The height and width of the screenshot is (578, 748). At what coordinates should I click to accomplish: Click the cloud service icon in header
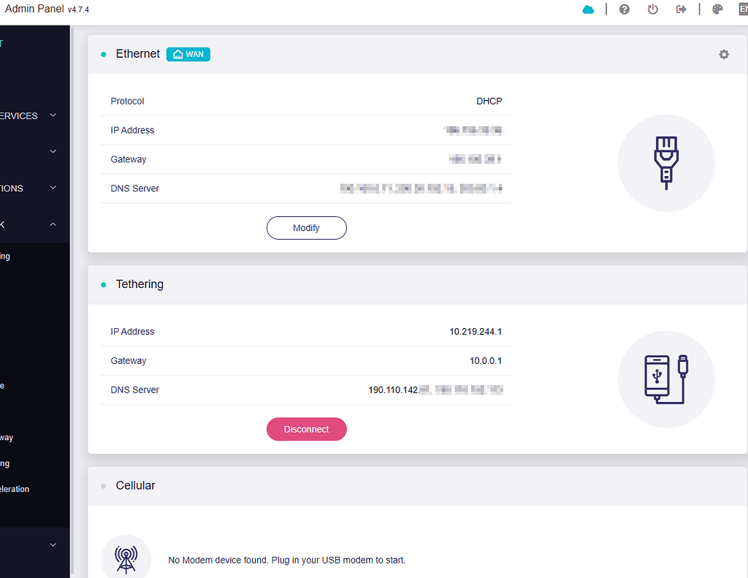click(x=588, y=9)
